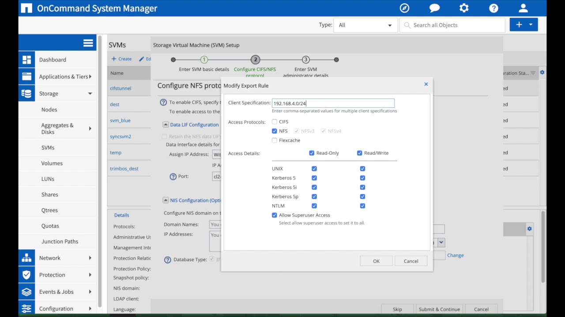The image size is (565, 317).
Task: Click the Applications & Tiers sidebar icon
Action: click(26, 77)
